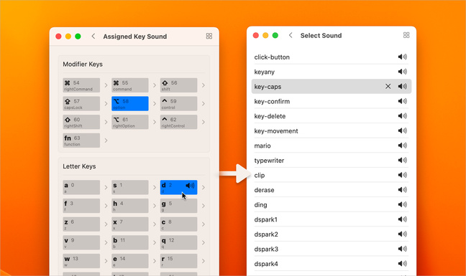Image resolution: width=466 pixels, height=276 pixels.
Task: Open grid view in Assigned Key Sound window
Action: pyautogui.click(x=209, y=36)
